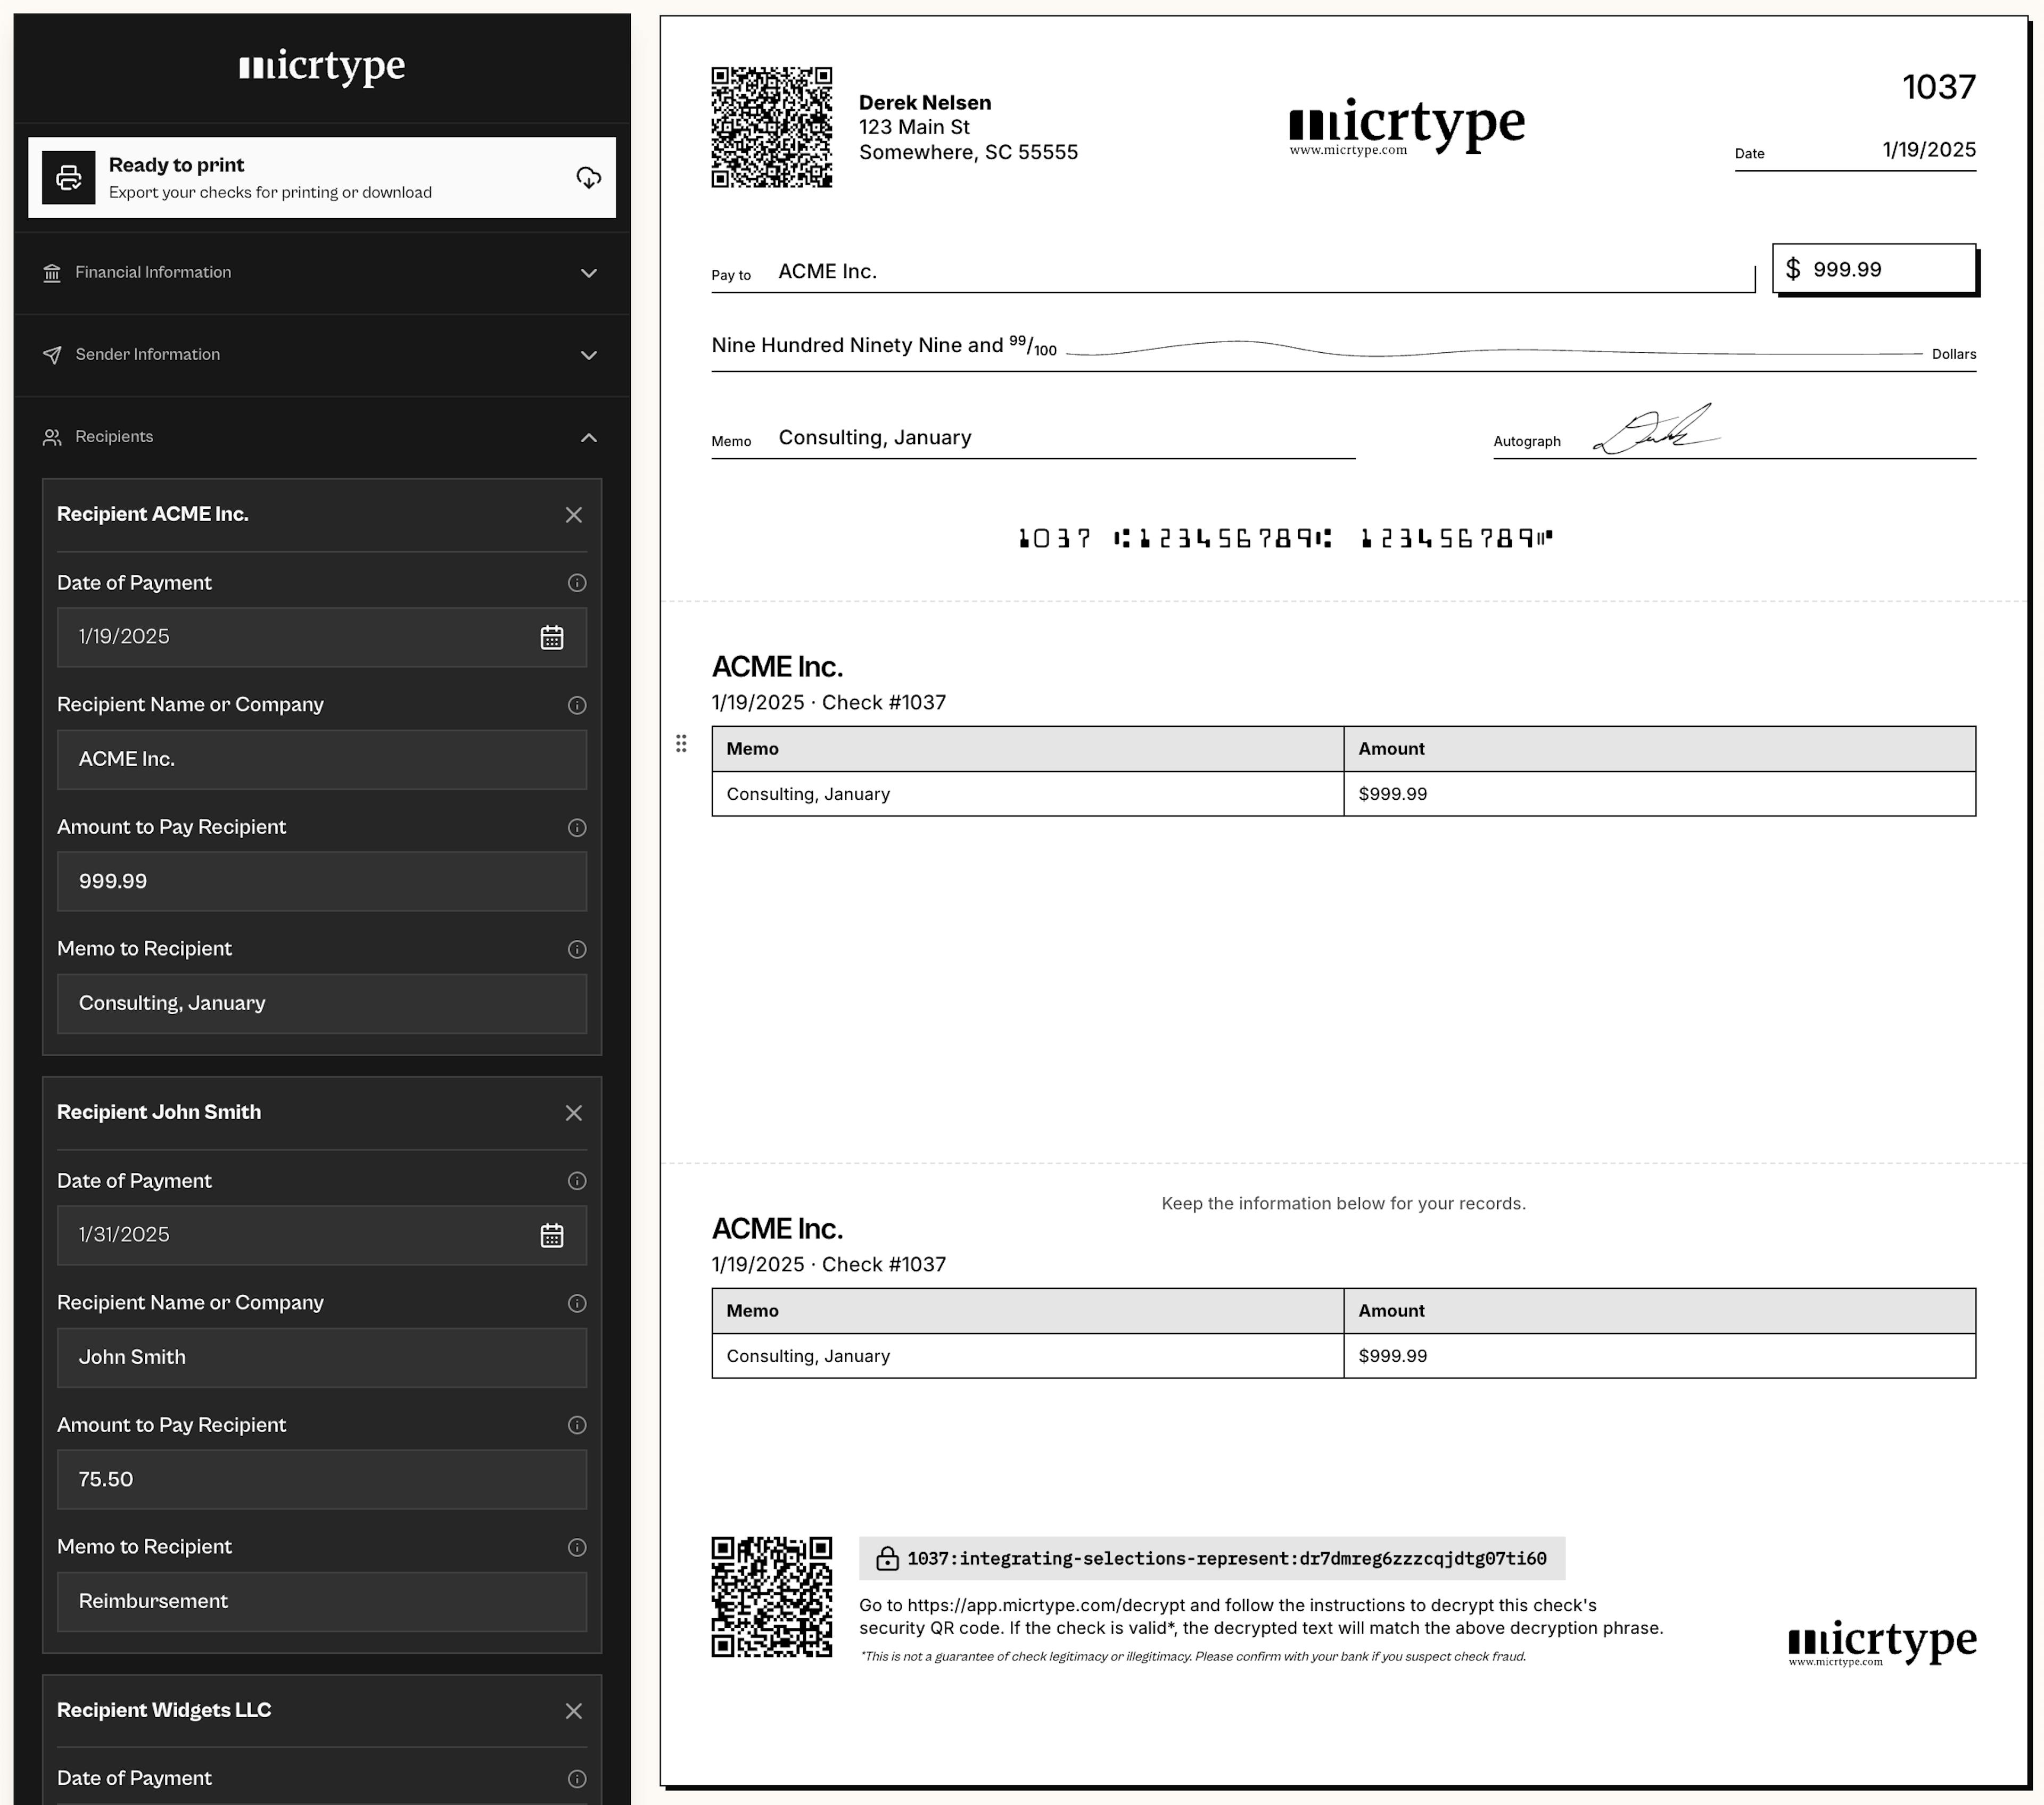The width and height of the screenshot is (2044, 1805).
Task: Click Nine Hundred Ninety Nine written amount
Action: pyautogui.click(x=884, y=346)
